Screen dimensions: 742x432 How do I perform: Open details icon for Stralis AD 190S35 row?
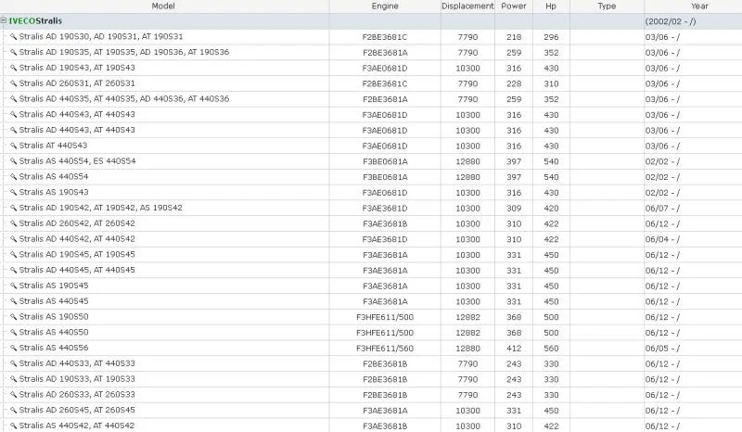[x=13, y=53]
